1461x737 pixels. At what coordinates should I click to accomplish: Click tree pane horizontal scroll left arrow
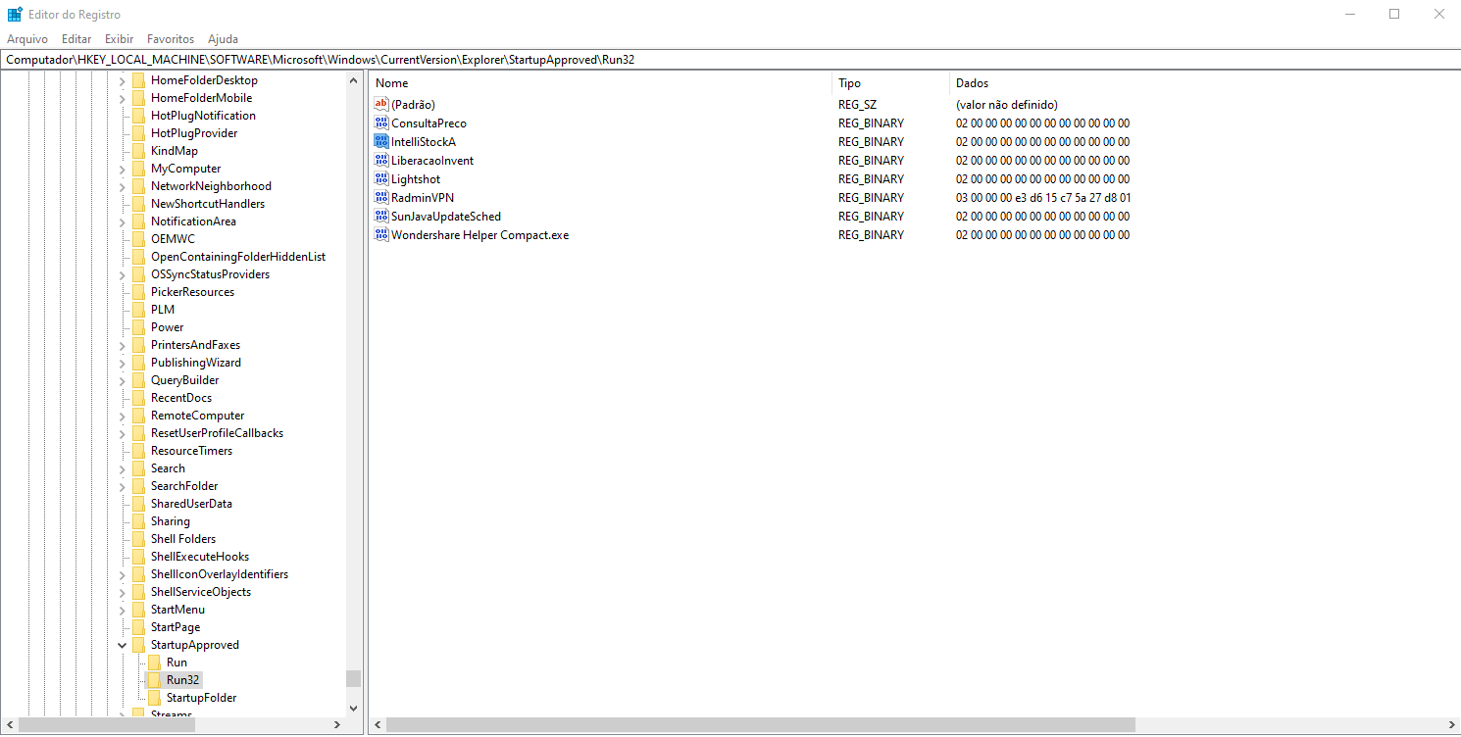tap(10, 725)
